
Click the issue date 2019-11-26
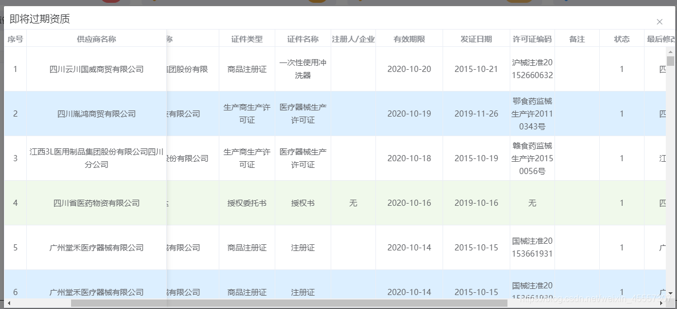(x=476, y=114)
